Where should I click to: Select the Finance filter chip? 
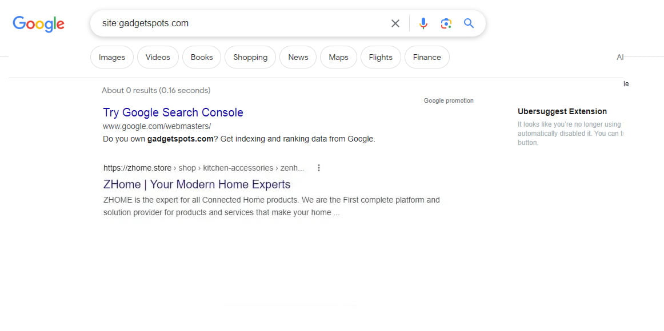tap(427, 57)
